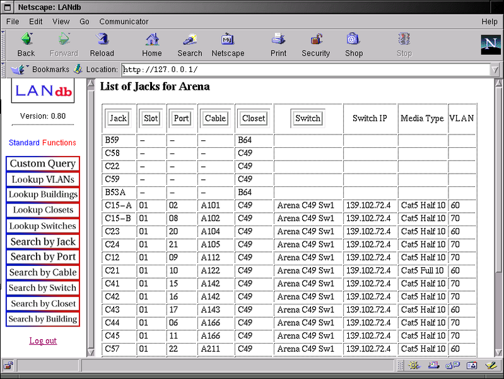Click the Location page proxy icon
Image resolution: width=504 pixels, height=379 pixels.
tap(78, 69)
